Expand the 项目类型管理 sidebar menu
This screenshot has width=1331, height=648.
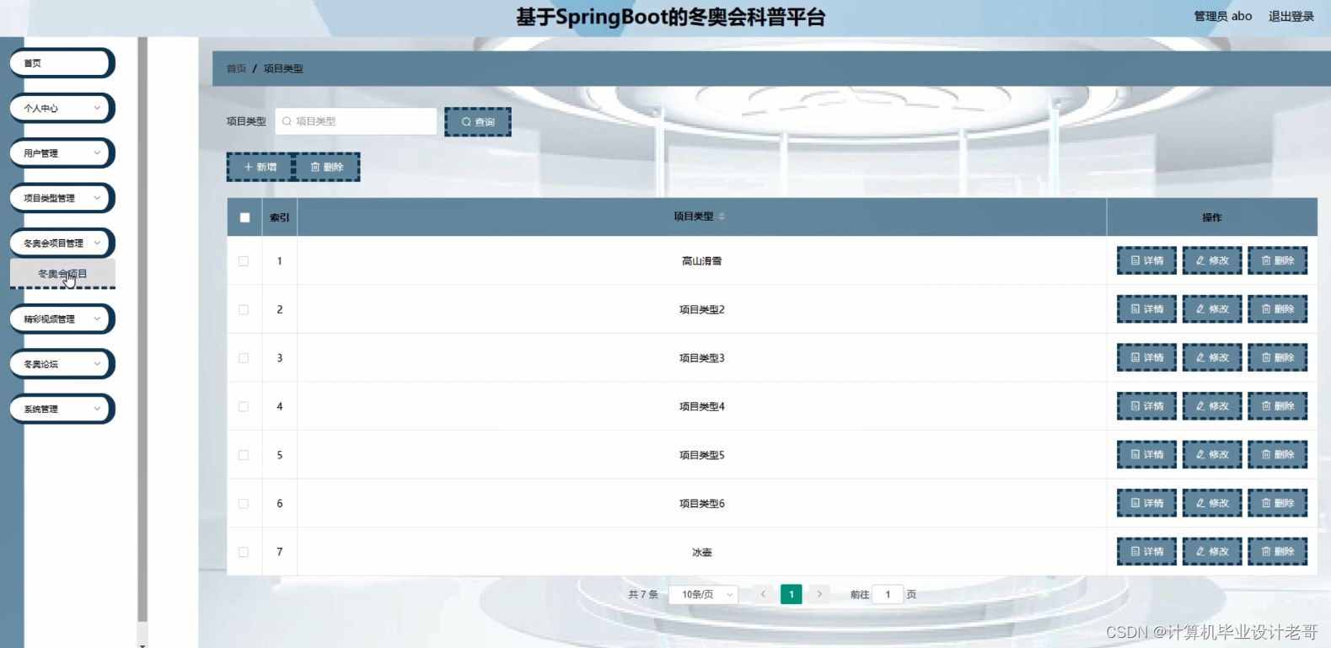click(x=62, y=198)
